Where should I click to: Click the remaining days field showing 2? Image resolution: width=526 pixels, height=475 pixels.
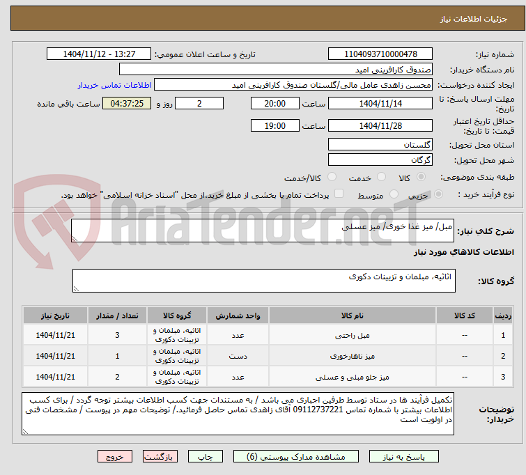(199, 103)
